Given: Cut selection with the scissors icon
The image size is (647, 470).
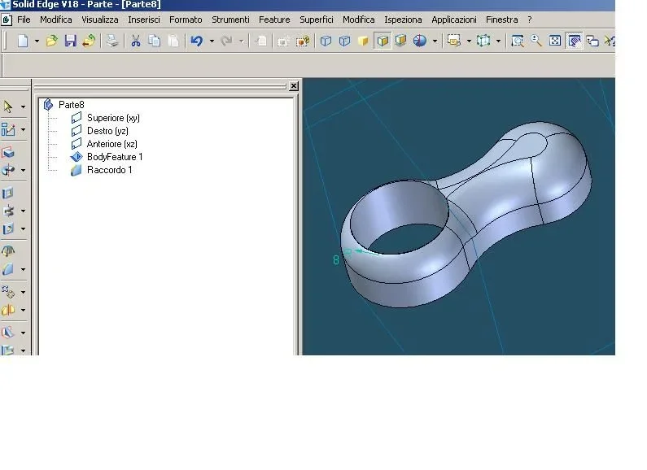Looking at the screenshot, I should coord(135,41).
